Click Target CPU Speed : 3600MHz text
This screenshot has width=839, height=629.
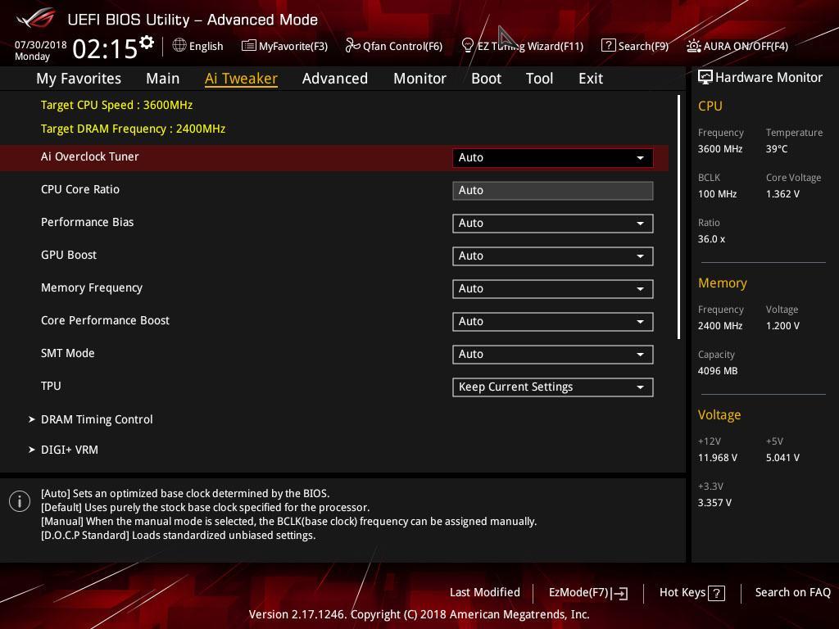point(116,105)
